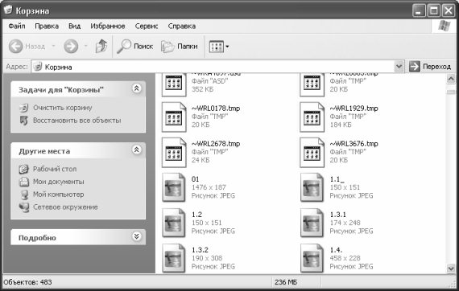Click the Forward arrow icon
This screenshot has height=291, width=459.
[71, 46]
